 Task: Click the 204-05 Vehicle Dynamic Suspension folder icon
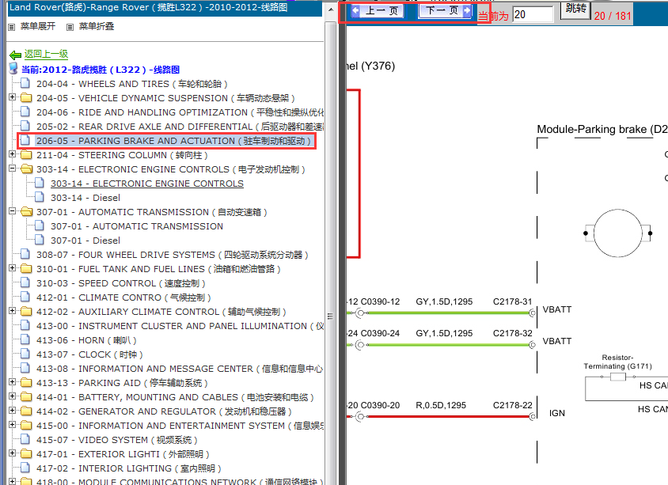[x=26, y=97]
